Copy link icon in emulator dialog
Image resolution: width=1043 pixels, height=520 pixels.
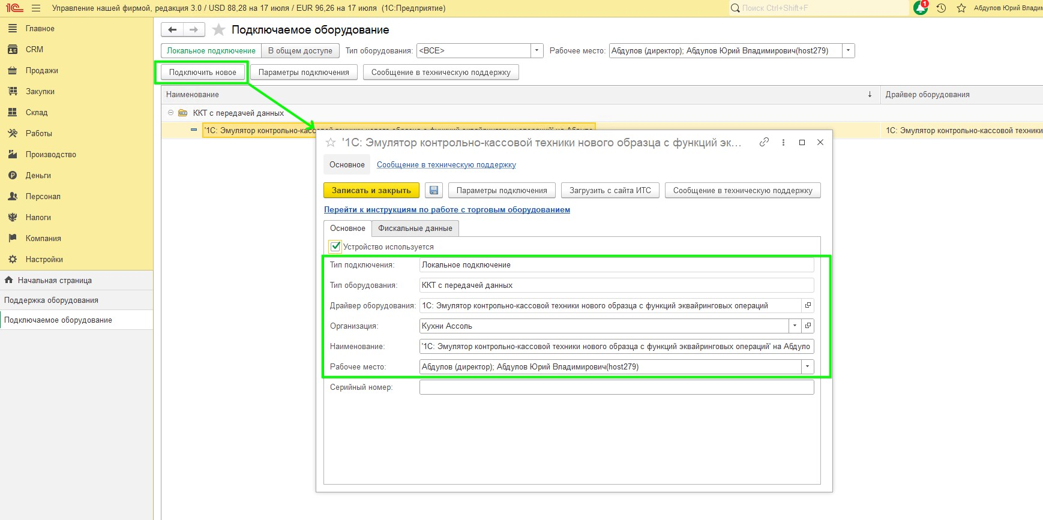764,142
